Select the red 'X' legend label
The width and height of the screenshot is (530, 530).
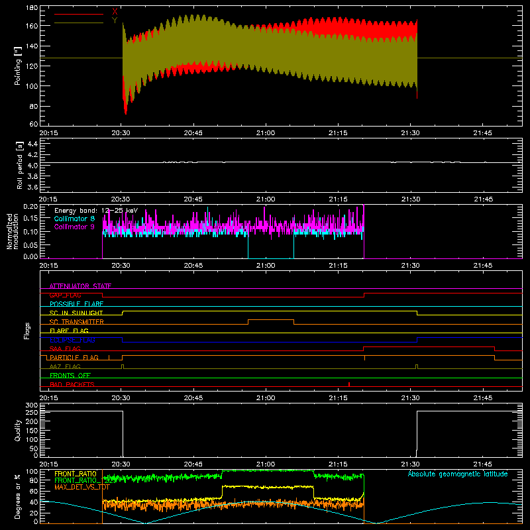click(115, 11)
